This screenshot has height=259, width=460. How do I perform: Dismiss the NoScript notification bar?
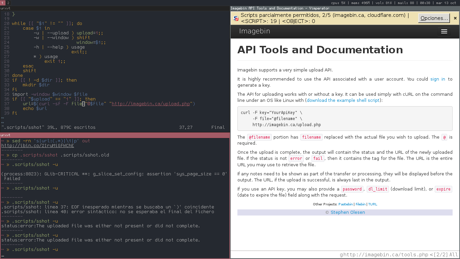455,18
